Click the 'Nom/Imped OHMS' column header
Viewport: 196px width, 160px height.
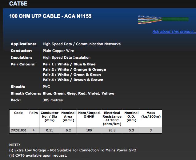89,115
